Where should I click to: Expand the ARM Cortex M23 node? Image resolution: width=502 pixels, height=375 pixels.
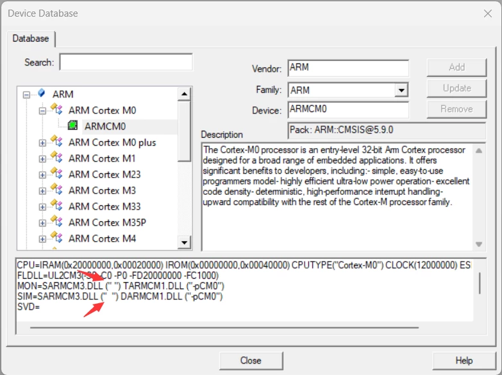pyautogui.click(x=42, y=175)
